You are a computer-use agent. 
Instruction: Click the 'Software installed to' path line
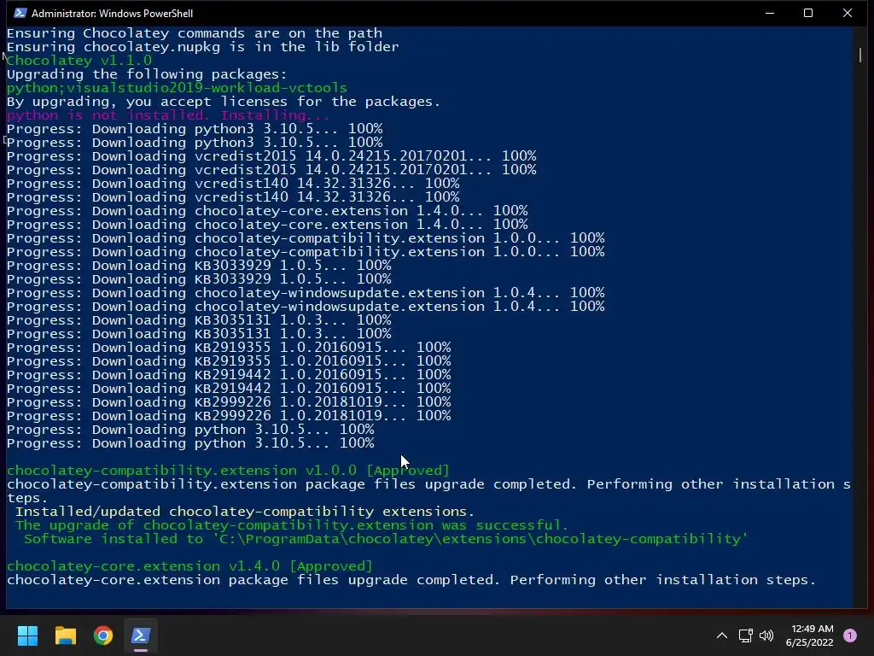click(x=386, y=539)
